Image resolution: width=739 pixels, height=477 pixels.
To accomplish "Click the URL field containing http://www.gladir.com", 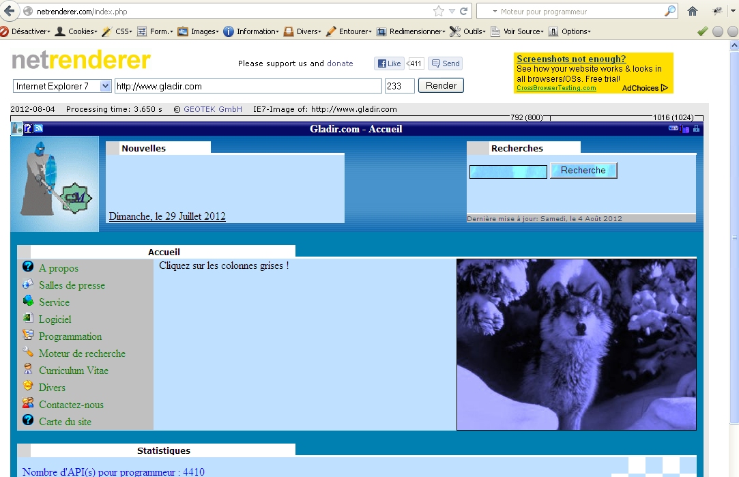I will click(248, 86).
